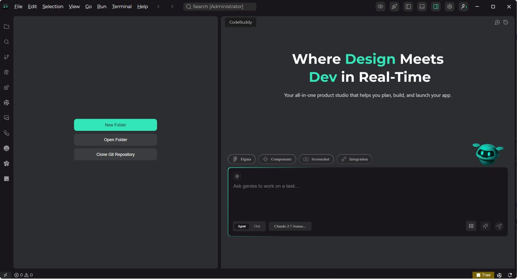Select the Run and Debug sidebar icon

(x=6, y=72)
